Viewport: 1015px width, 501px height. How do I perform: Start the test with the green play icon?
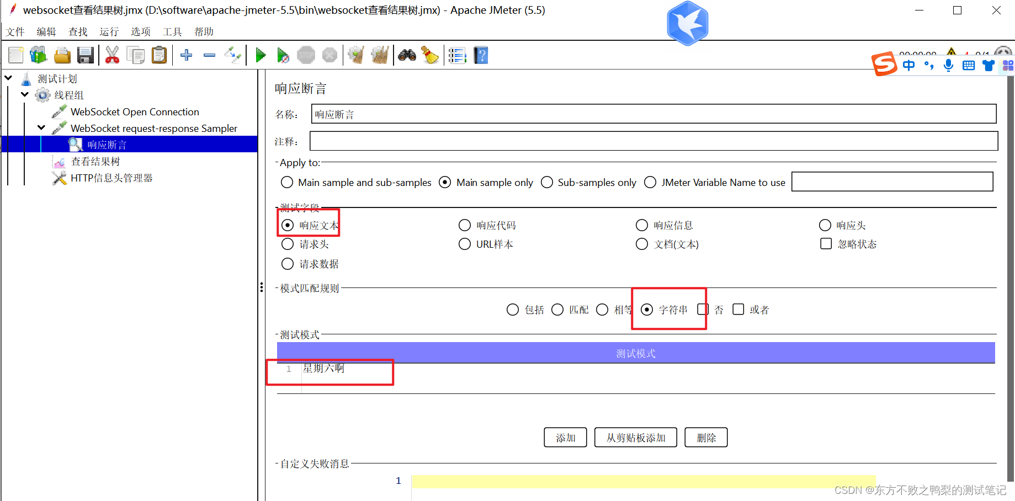point(261,55)
